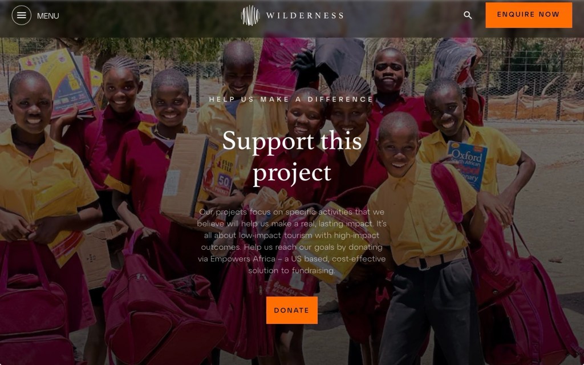This screenshot has height=365, width=584.
Task: Click the 'low-impact tourism' sentence text
Action: tap(291, 236)
